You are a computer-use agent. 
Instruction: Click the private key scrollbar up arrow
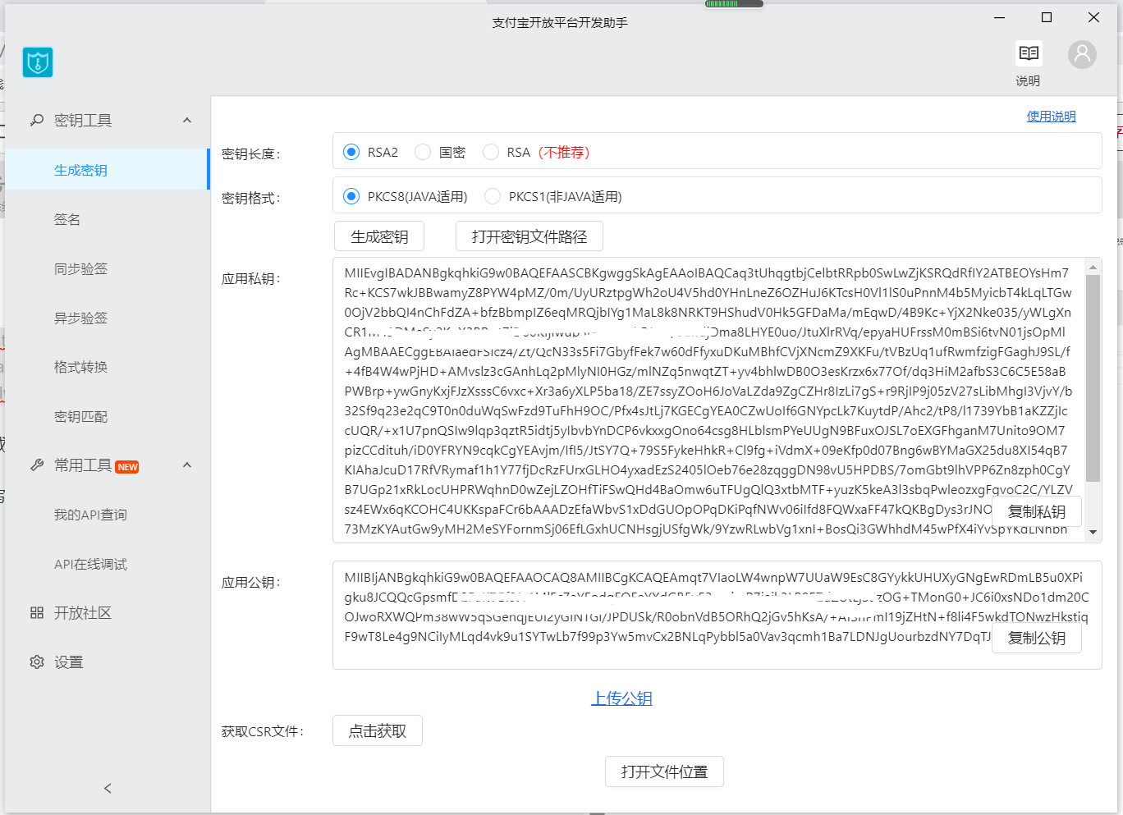[1093, 267]
